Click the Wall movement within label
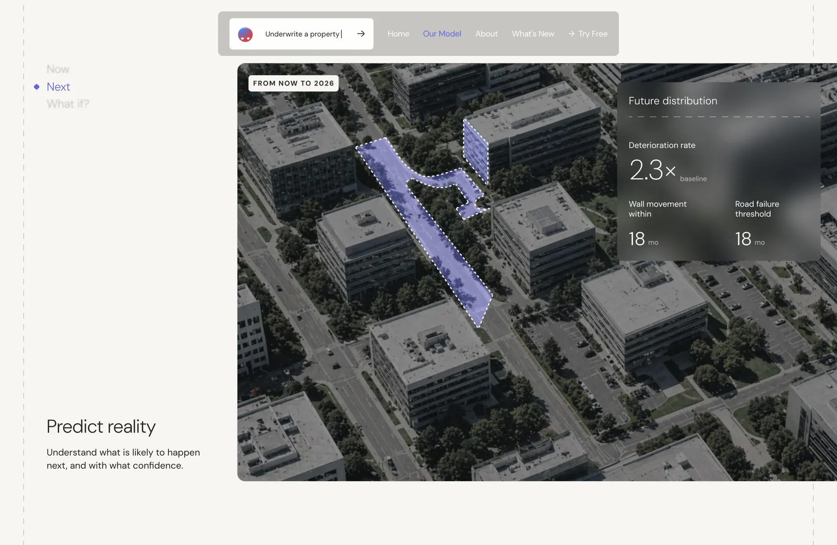This screenshot has width=837, height=545. tap(658, 209)
